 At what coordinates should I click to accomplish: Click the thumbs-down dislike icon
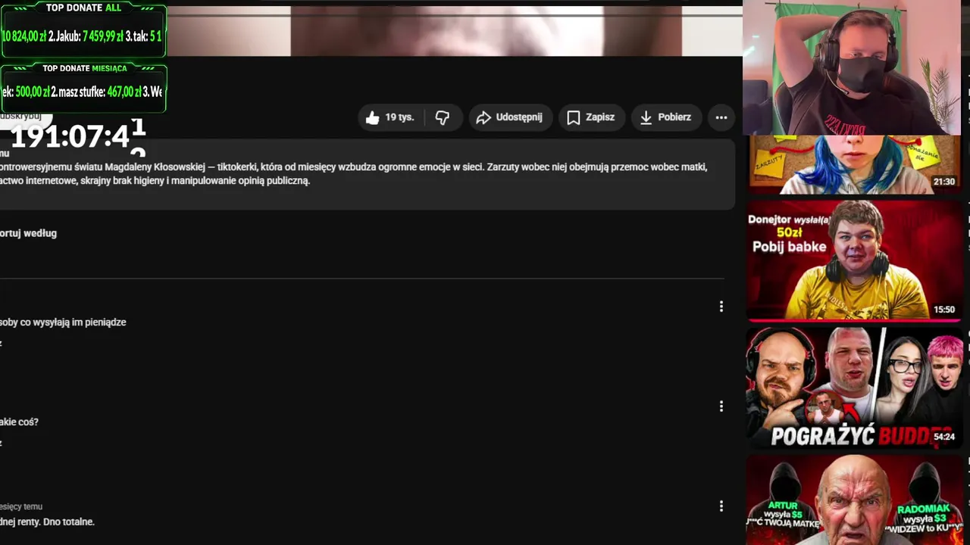tap(443, 117)
